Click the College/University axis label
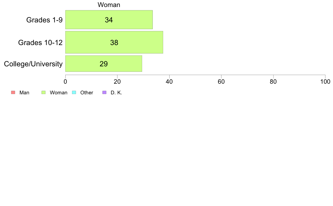Viewport: 333px width, 206px height. 33,64
